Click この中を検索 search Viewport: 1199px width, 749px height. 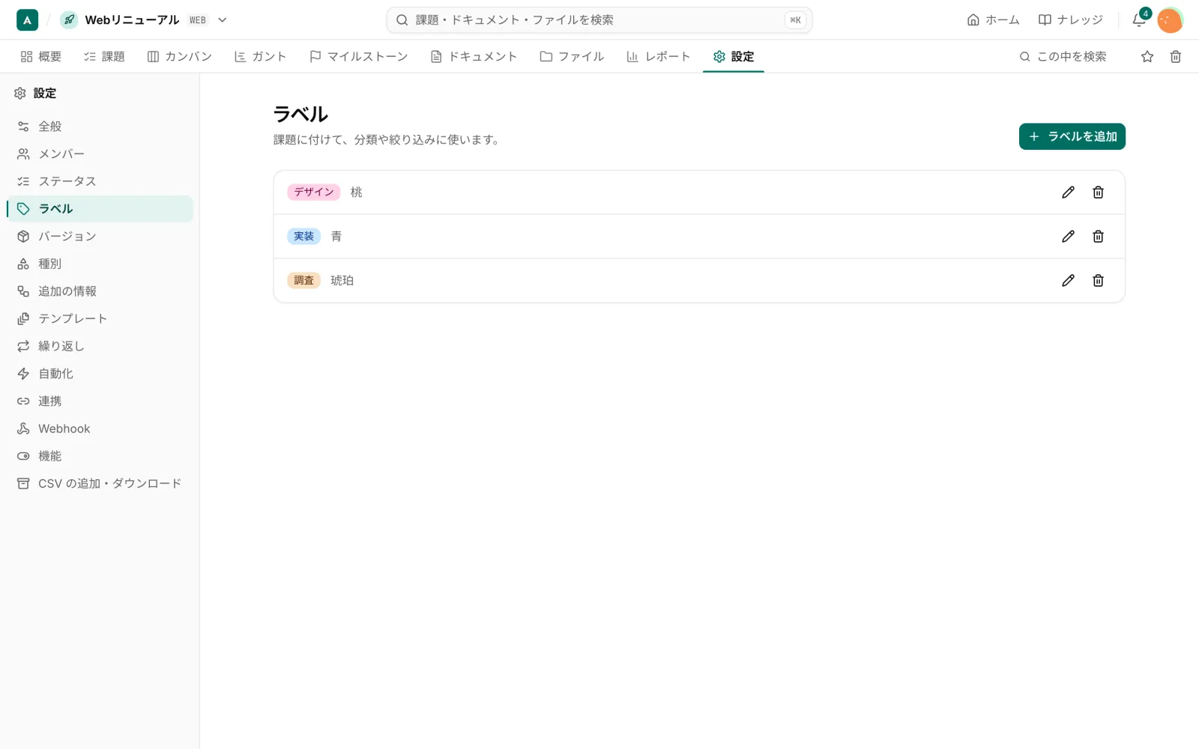pyautogui.click(x=1063, y=56)
